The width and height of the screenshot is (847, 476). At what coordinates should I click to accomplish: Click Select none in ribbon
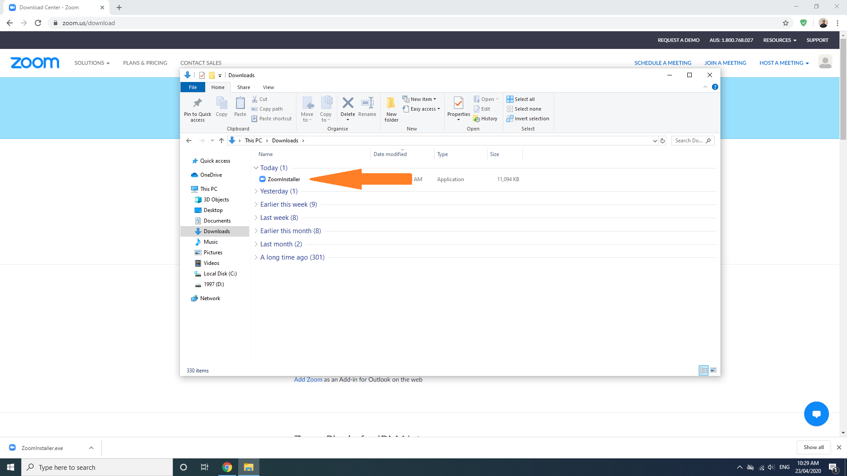[524, 109]
